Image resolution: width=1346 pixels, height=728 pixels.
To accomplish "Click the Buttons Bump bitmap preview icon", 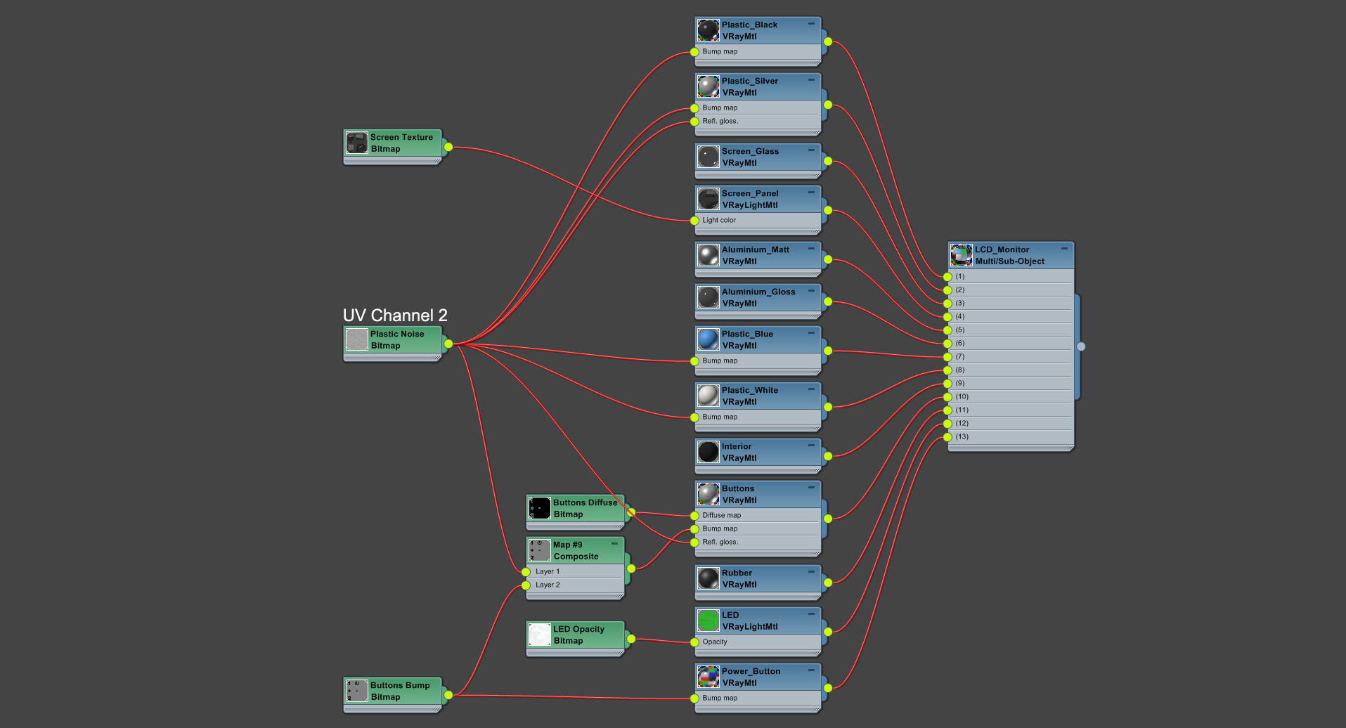I will pyautogui.click(x=356, y=691).
